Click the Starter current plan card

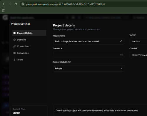tap(29, 111)
